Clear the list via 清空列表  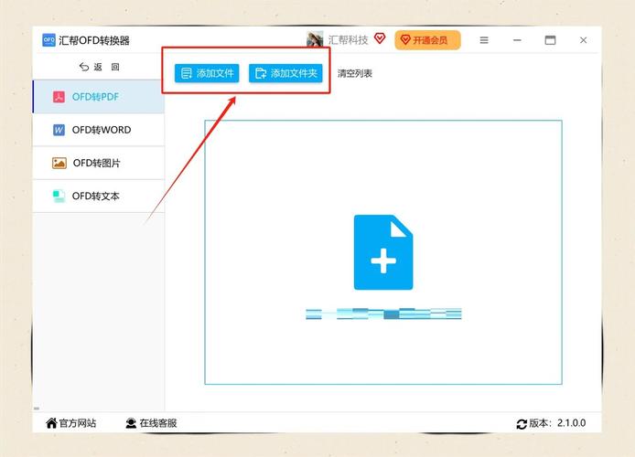coord(355,74)
